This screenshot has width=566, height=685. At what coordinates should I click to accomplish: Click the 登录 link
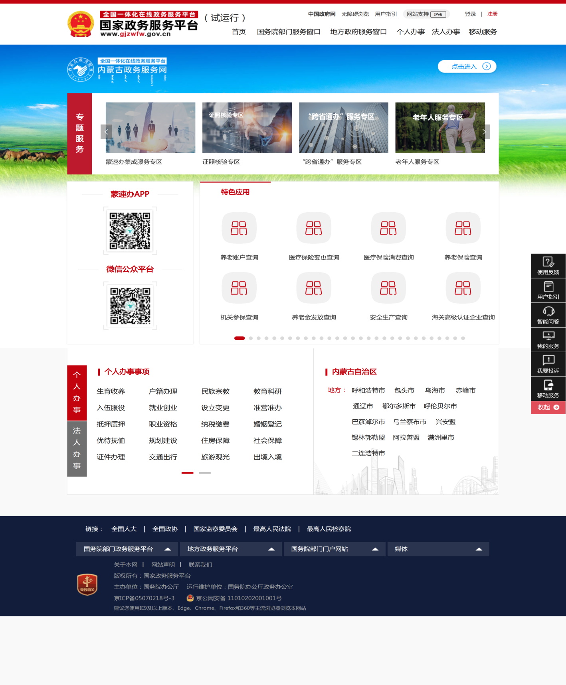click(470, 14)
